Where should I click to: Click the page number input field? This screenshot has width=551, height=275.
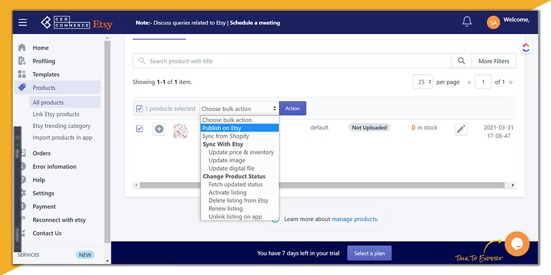(x=483, y=82)
